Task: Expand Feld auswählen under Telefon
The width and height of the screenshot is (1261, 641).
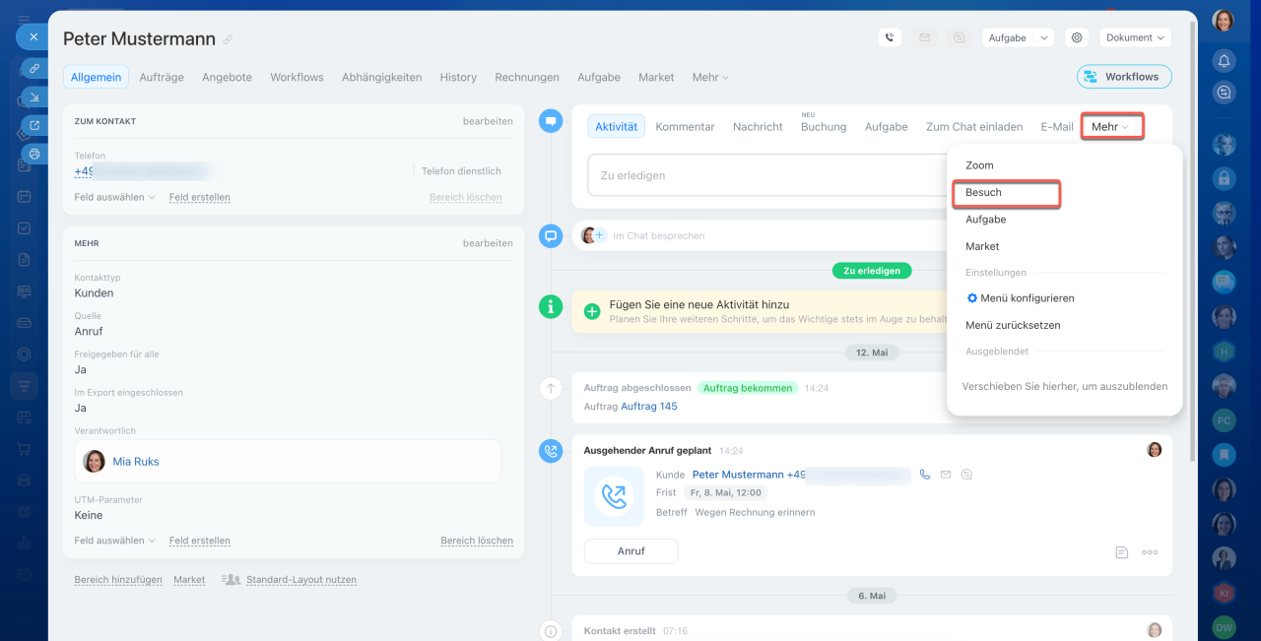Action: click(114, 197)
